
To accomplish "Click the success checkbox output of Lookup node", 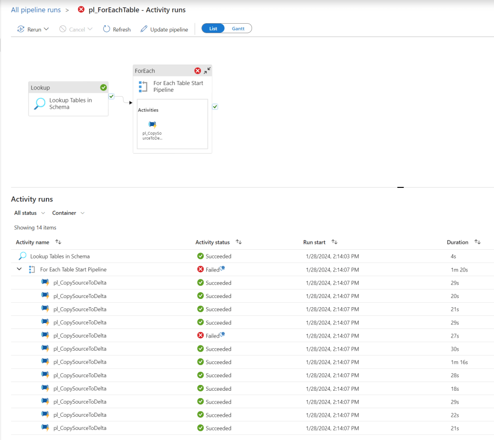I will [x=112, y=97].
